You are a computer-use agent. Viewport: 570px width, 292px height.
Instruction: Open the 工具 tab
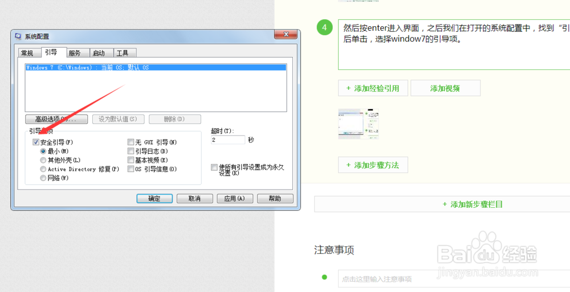coord(122,53)
